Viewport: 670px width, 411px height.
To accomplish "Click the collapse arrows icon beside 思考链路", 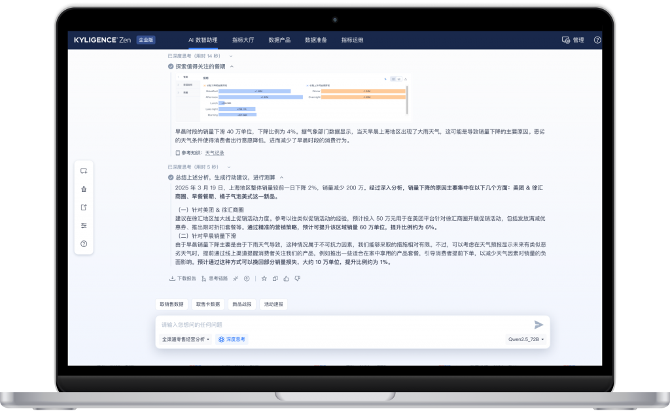I will [x=236, y=279].
